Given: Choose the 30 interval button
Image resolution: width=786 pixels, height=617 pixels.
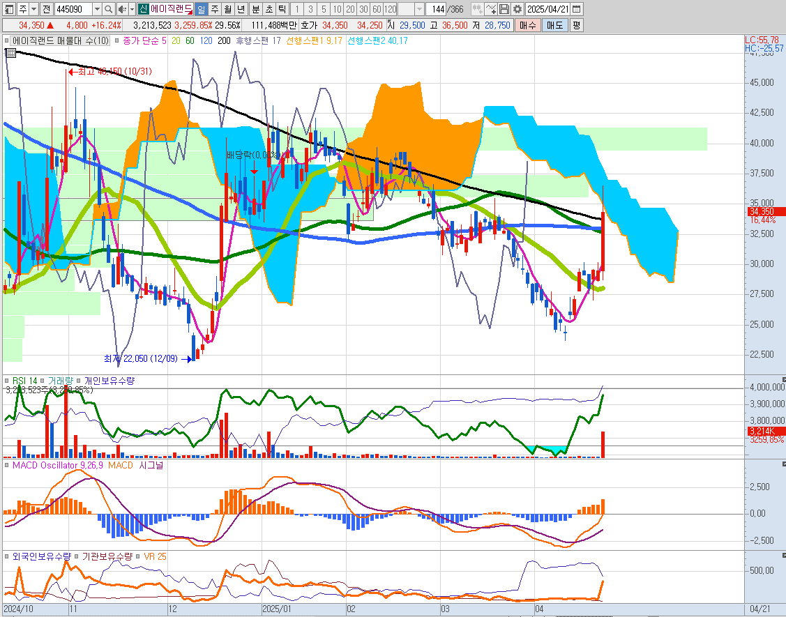Looking at the screenshot, I should 363,9.
